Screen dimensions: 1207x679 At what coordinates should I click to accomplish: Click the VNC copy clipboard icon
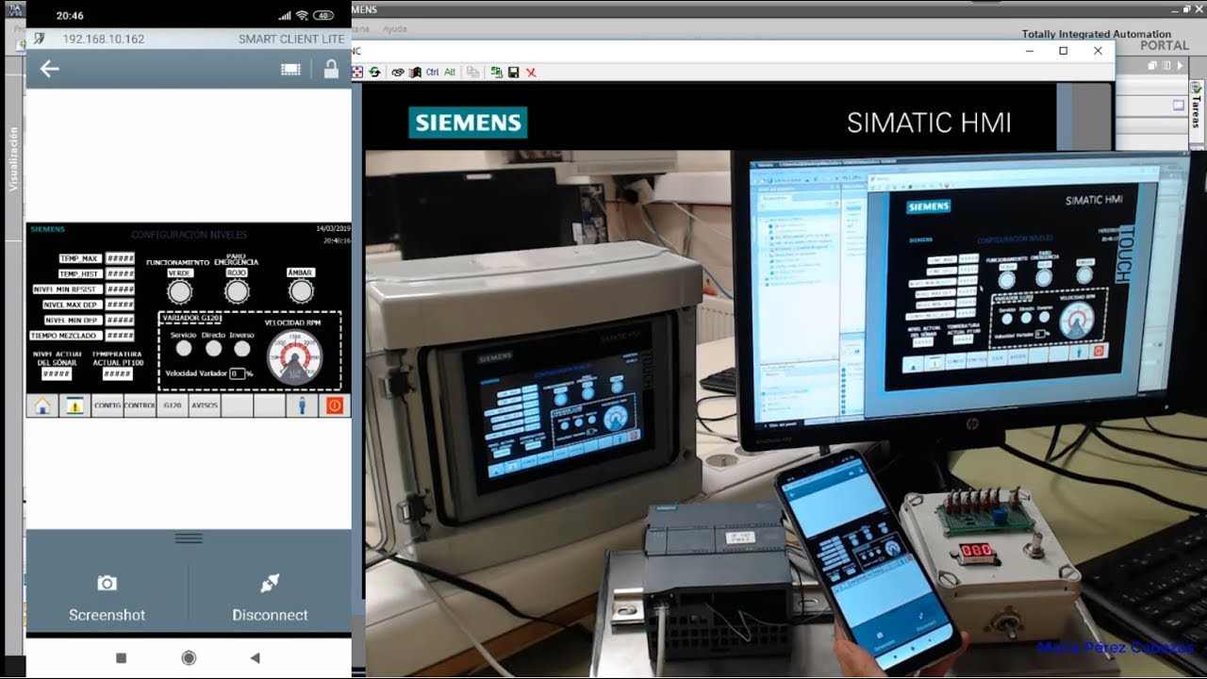coord(472,72)
